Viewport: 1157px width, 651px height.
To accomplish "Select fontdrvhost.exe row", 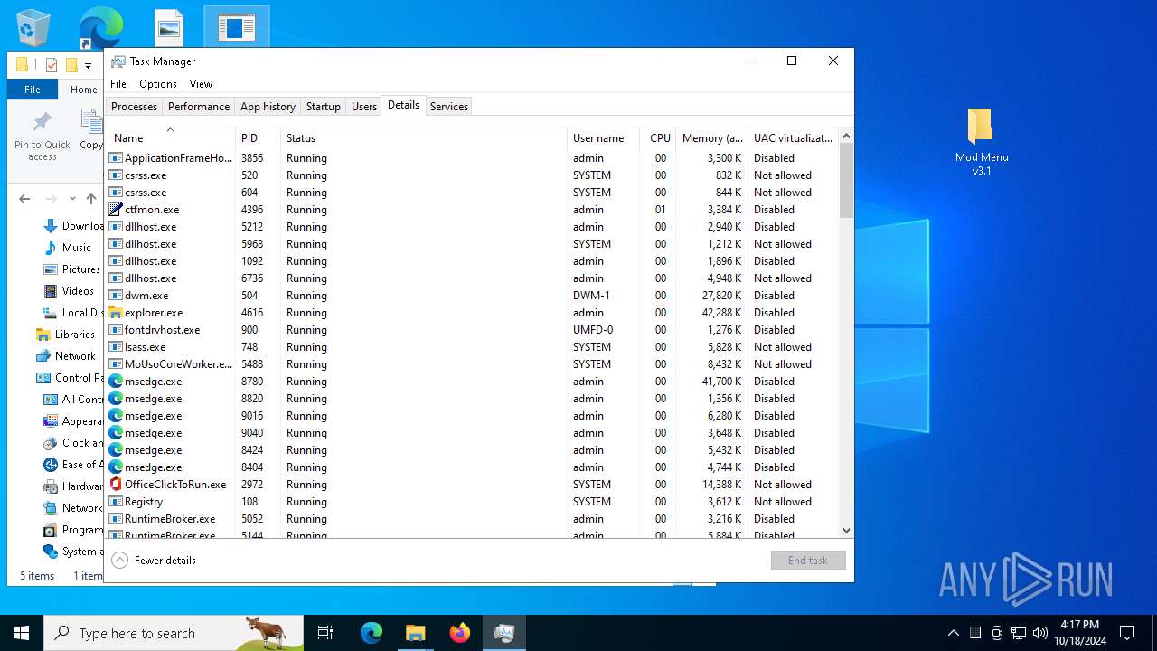I will (472, 330).
